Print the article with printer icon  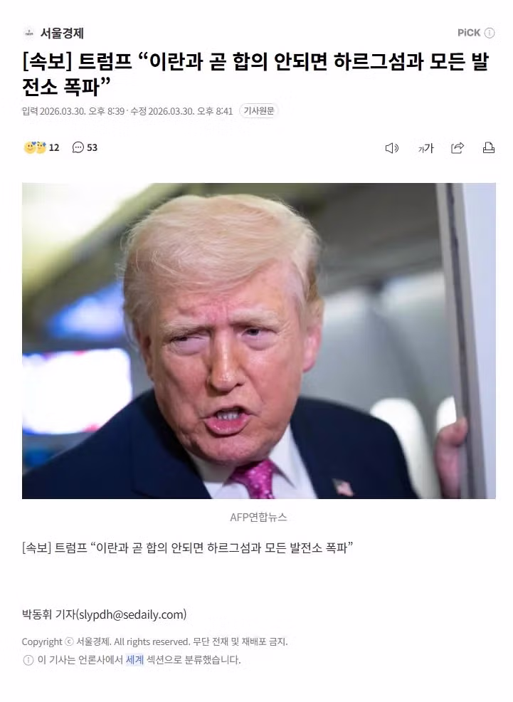pos(488,148)
